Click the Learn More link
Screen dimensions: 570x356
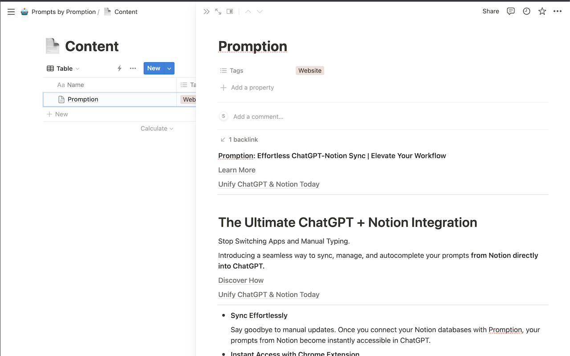point(237,170)
